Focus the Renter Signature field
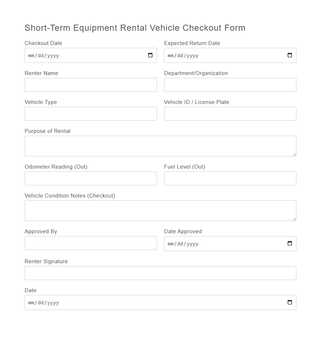 [160, 273]
